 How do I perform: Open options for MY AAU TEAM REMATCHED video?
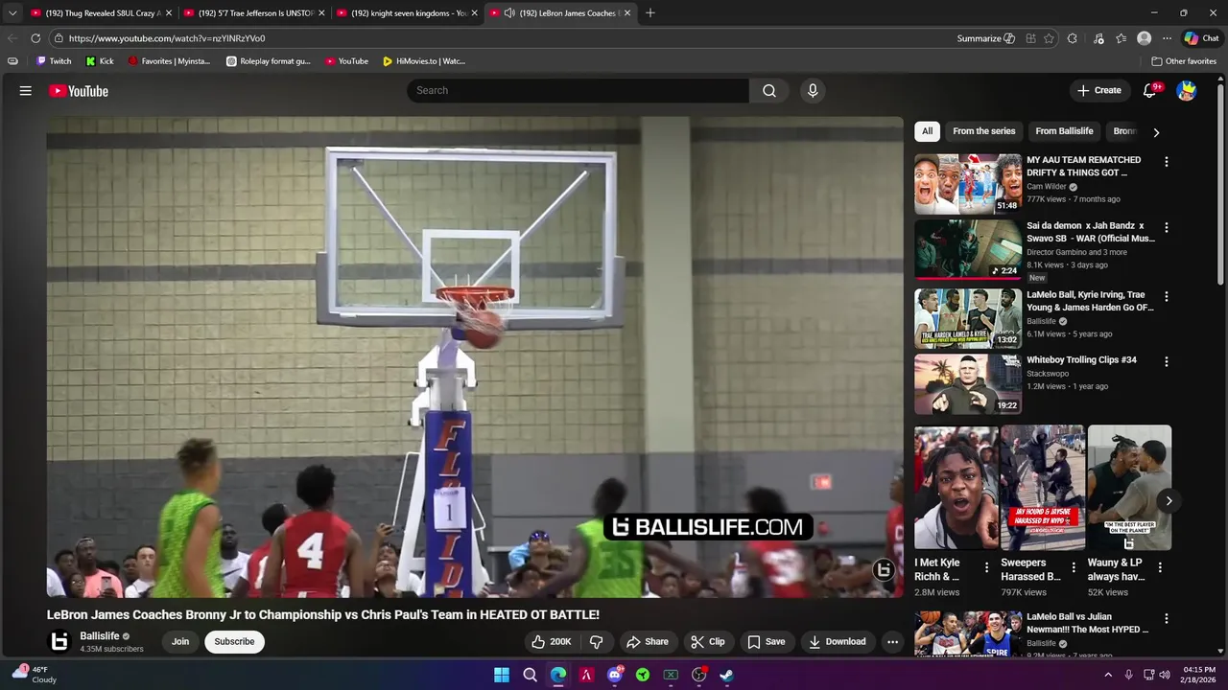(x=1167, y=163)
